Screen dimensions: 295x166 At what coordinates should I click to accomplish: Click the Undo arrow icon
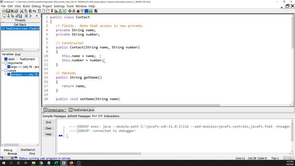(34, 11)
